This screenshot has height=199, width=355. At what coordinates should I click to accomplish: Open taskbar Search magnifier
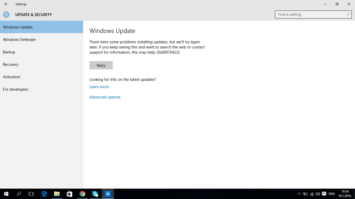tap(19, 194)
